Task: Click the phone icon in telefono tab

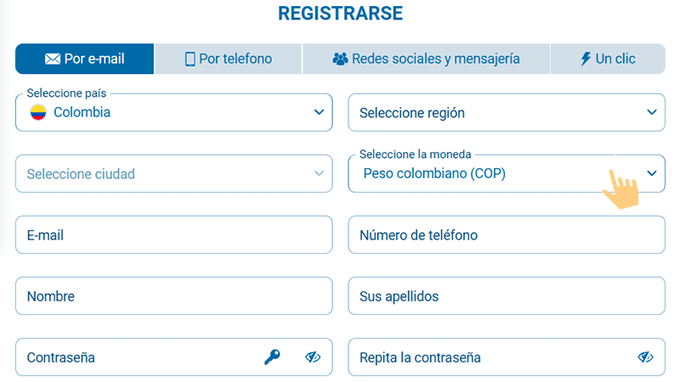Action: tap(190, 59)
